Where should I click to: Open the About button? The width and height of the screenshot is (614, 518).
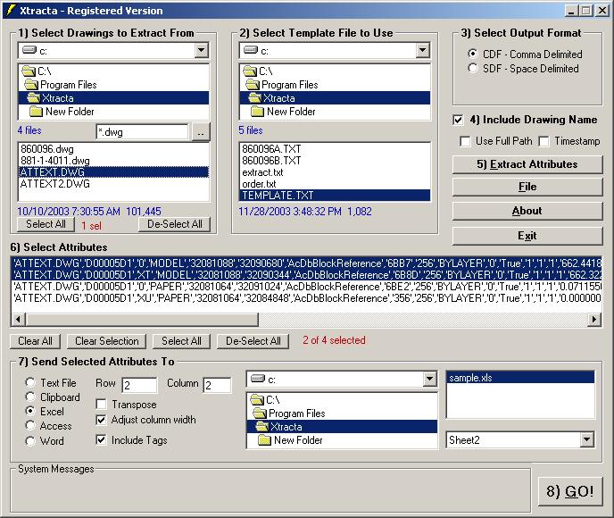(x=527, y=211)
